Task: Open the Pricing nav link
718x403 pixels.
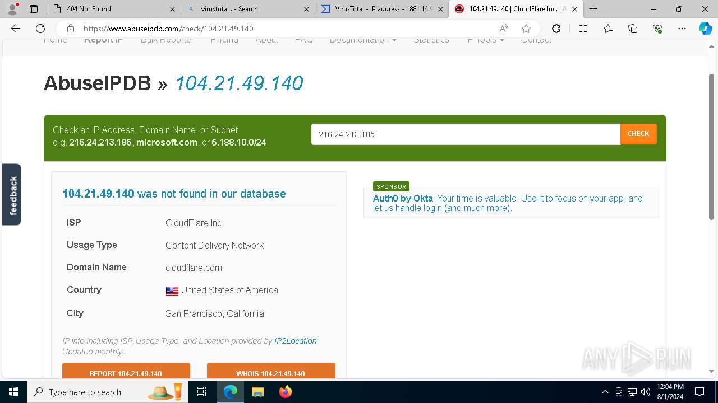Action: (x=224, y=40)
